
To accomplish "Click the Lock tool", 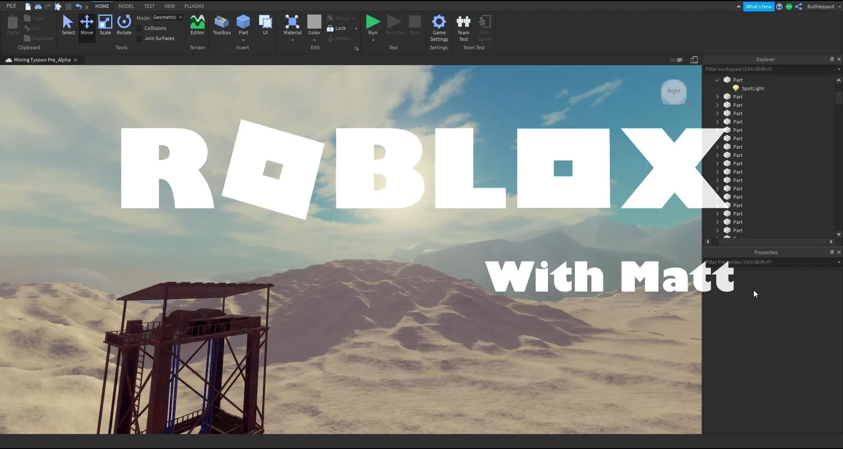I will 336,28.
